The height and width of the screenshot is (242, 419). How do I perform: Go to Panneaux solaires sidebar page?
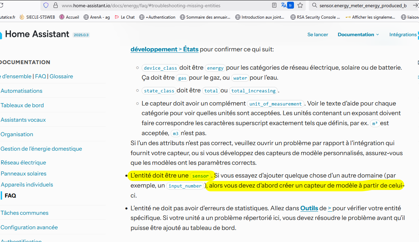pos(23,174)
